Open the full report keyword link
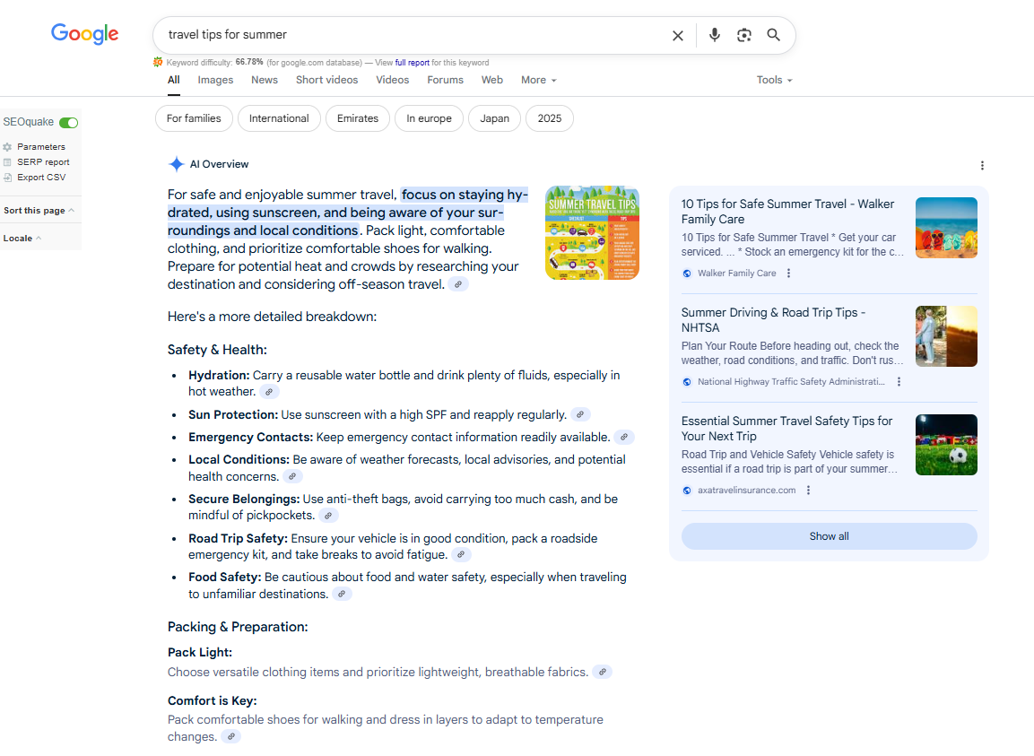The width and height of the screenshot is (1034, 756). (x=413, y=63)
